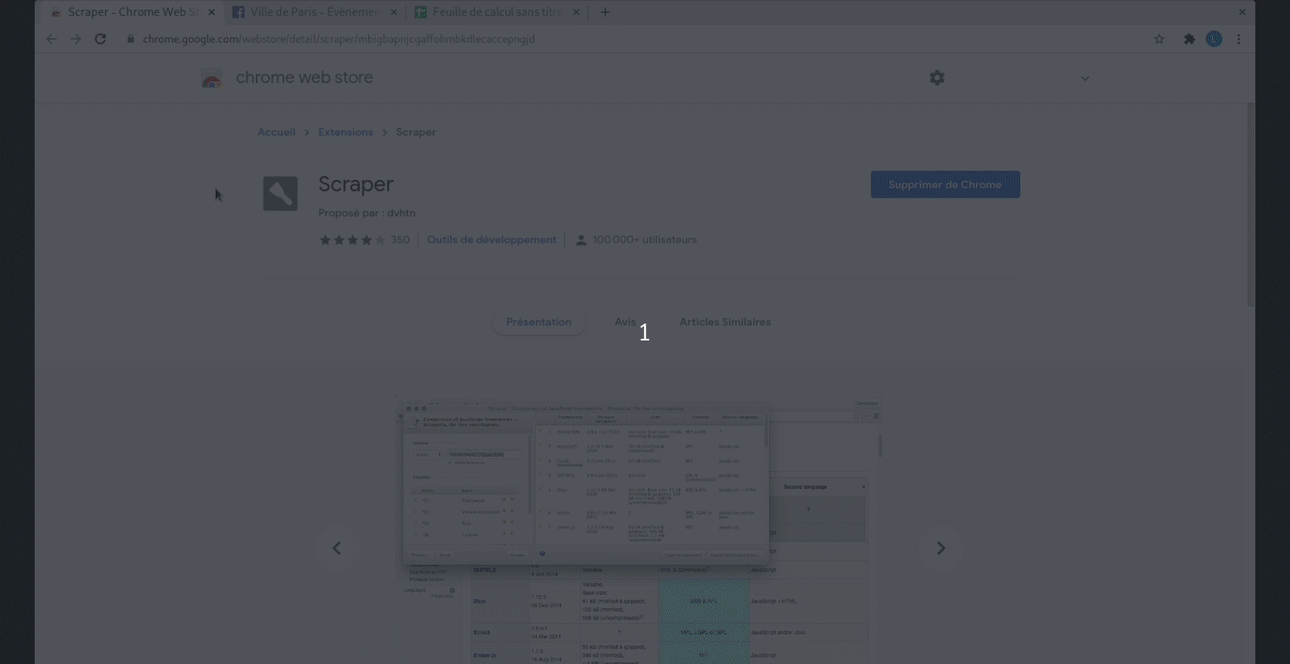The width and height of the screenshot is (1290, 664).
Task: Click the Scraper extension logo icon
Action: 280,194
